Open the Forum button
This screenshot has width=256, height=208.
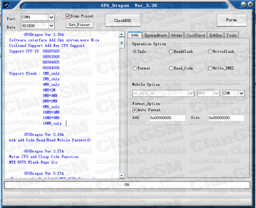coord(232,20)
